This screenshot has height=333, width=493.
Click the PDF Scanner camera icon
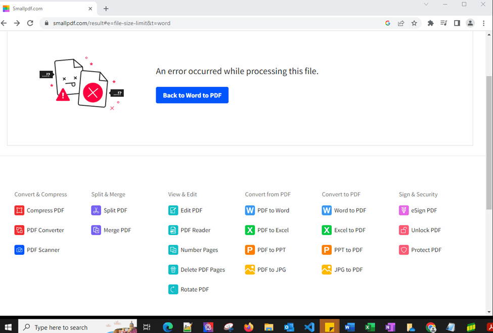pyautogui.click(x=19, y=250)
